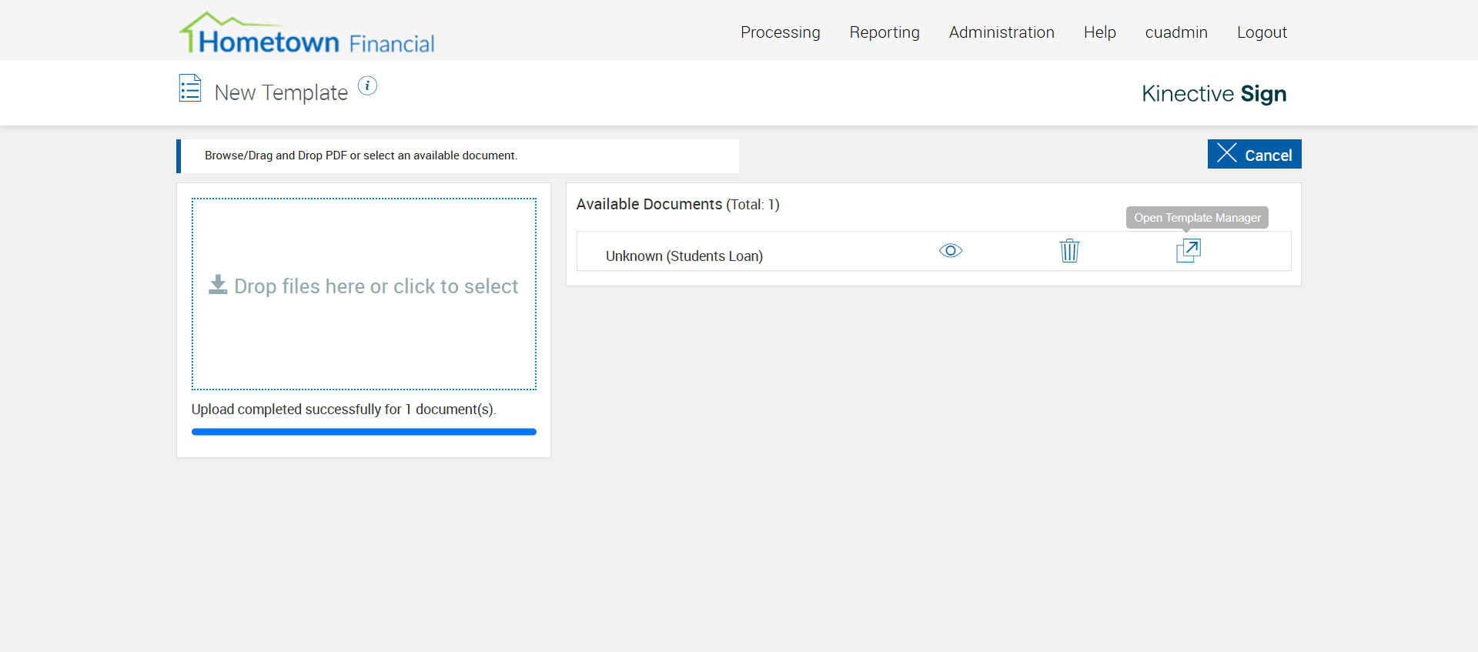Log out via the Logout link
This screenshot has height=652, width=1478.
pyautogui.click(x=1262, y=32)
